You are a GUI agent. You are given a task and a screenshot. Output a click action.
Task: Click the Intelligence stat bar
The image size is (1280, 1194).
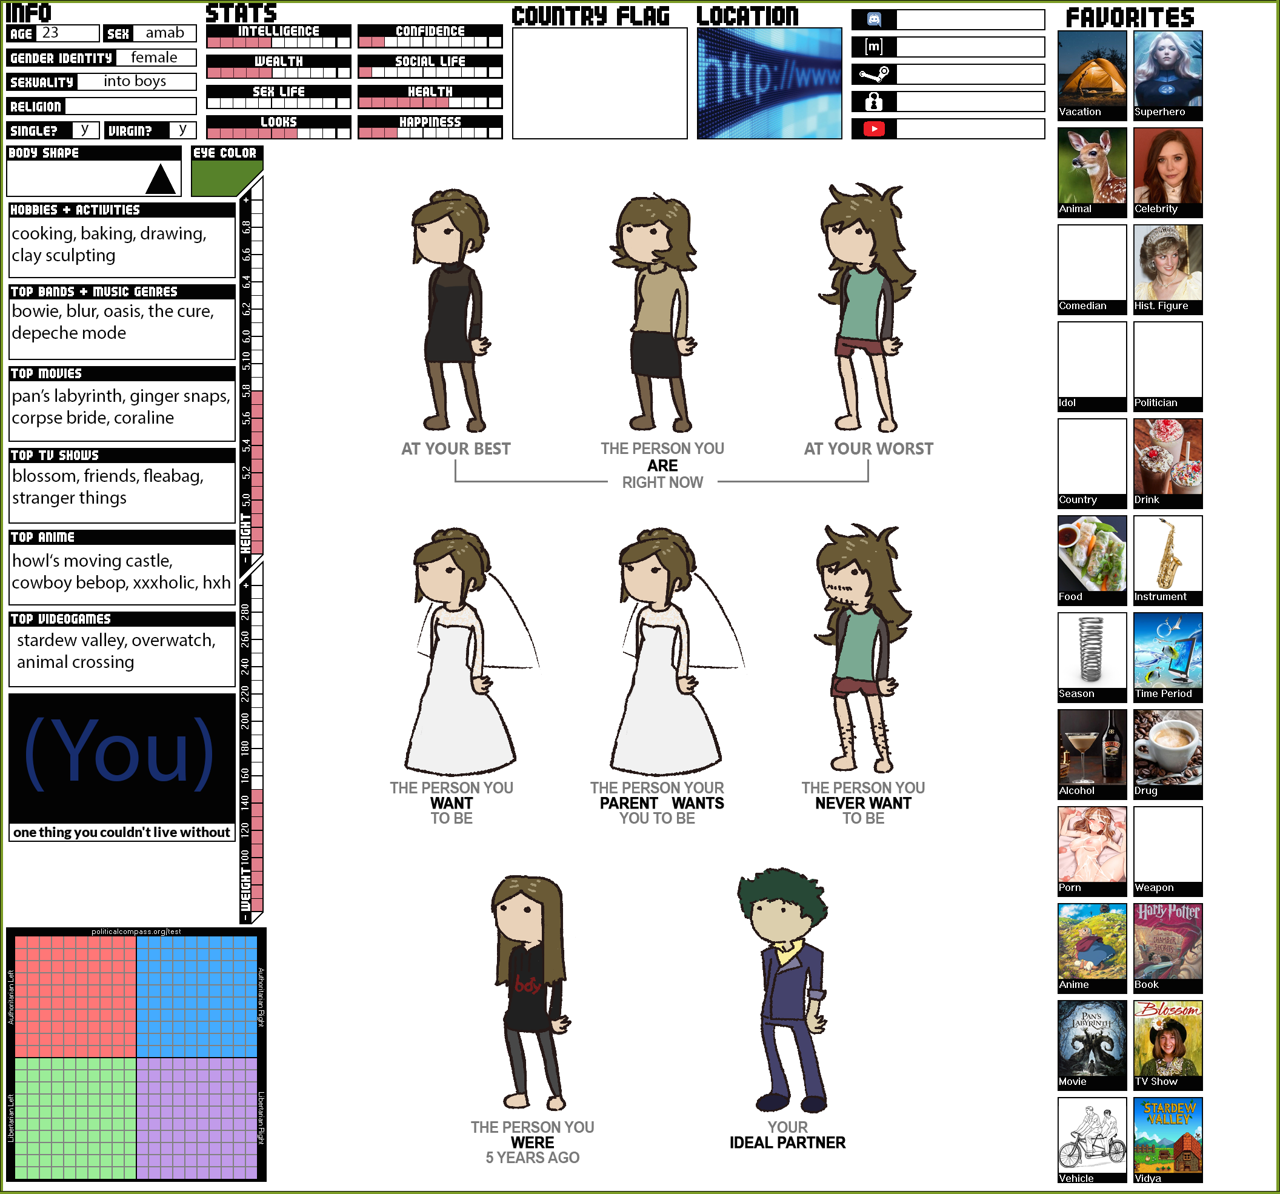279,42
